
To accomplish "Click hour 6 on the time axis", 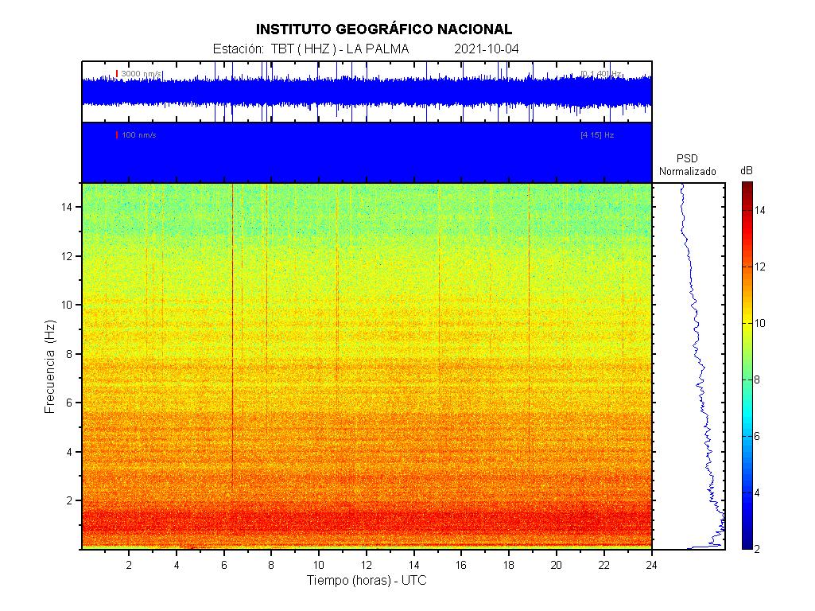I will pos(224,565).
